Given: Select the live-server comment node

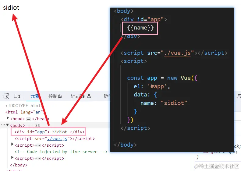Looking at the screenshot, I should tap(61, 152).
